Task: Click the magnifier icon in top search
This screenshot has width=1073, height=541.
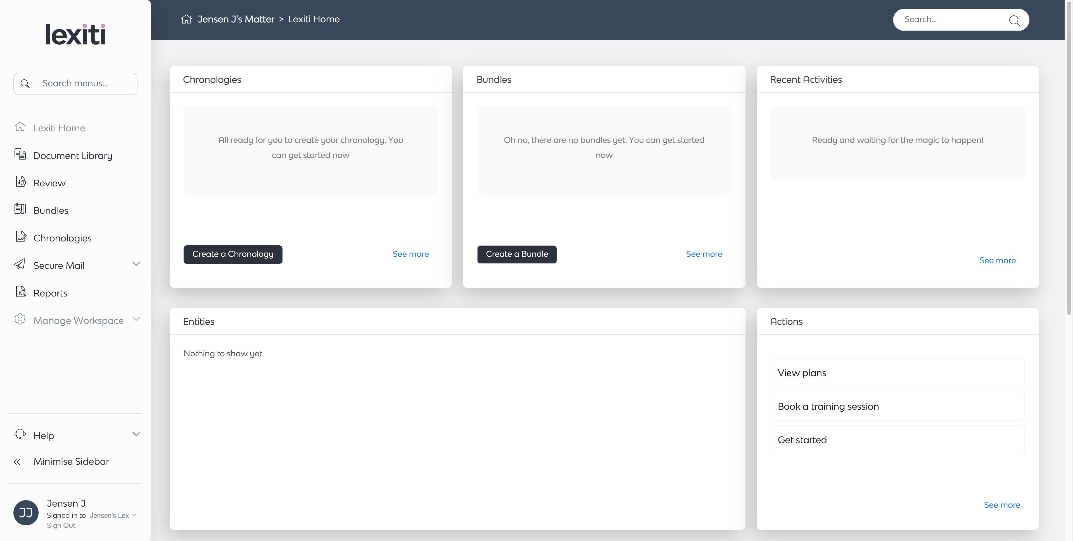Action: pyautogui.click(x=1014, y=20)
